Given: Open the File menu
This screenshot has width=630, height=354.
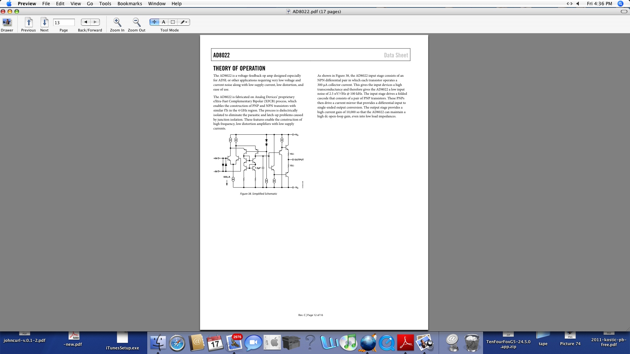Looking at the screenshot, I should pyautogui.click(x=46, y=4).
